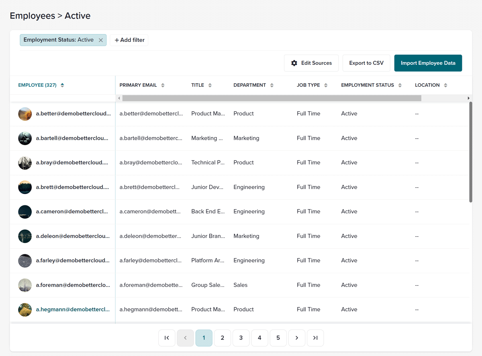Open Edit Sources

click(x=311, y=63)
